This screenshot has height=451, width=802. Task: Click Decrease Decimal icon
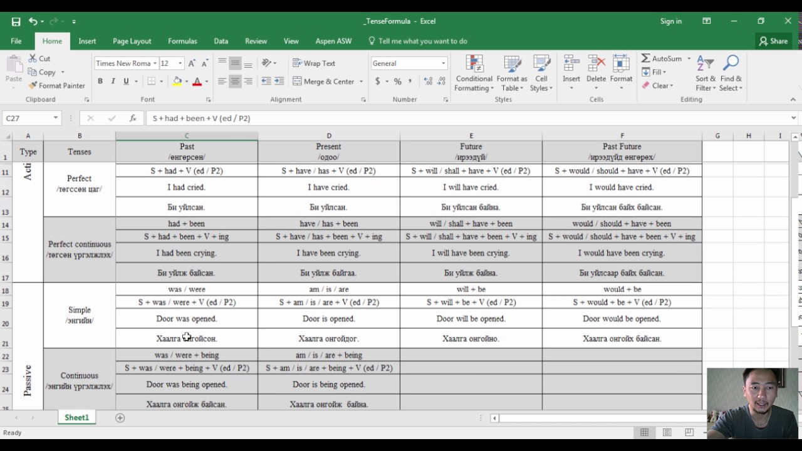coord(441,81)
